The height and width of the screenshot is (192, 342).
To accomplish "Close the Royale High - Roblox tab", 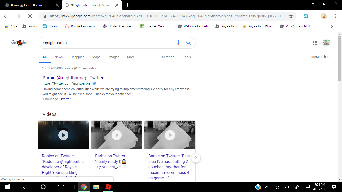I will [x=57, y=5].
